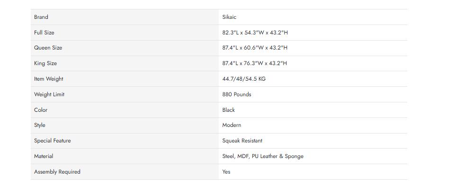
Task: Click the Color row label
Action: pos(41,110)
